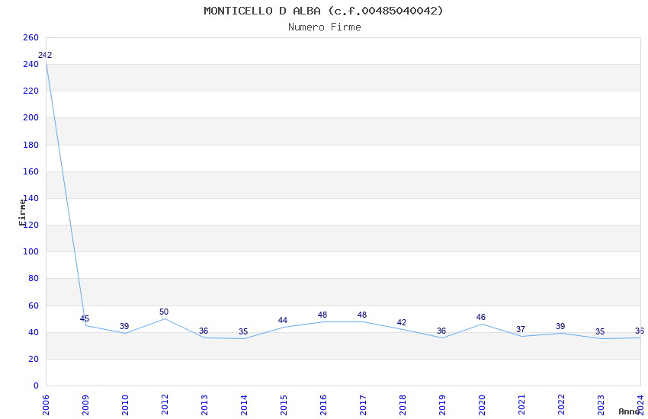Select the data label 35 above 2023
The image size is (648, 419).
(600, 331)
